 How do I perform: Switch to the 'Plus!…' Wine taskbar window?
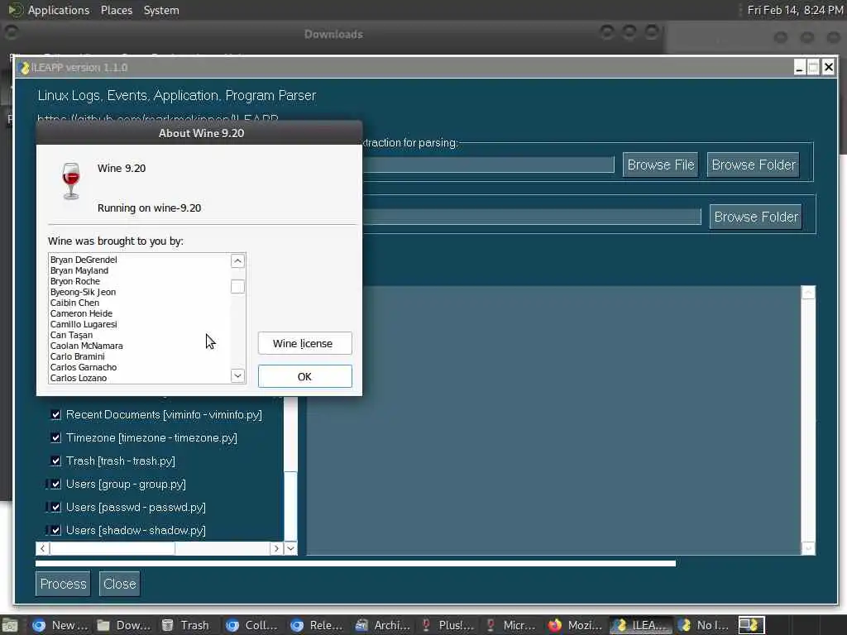(x=447, y=625)
